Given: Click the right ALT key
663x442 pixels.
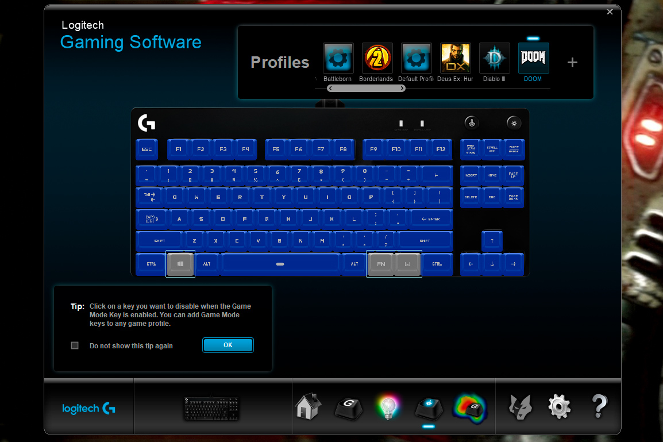Looking at the screenshot, I should coord(354,264).
